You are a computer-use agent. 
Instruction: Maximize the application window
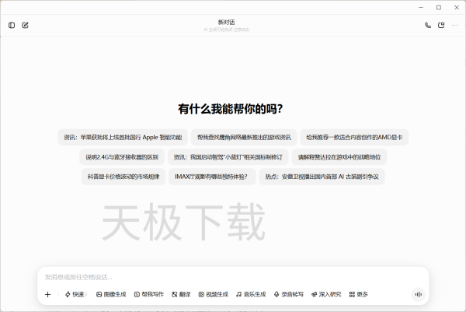click(x=439, y=8)
